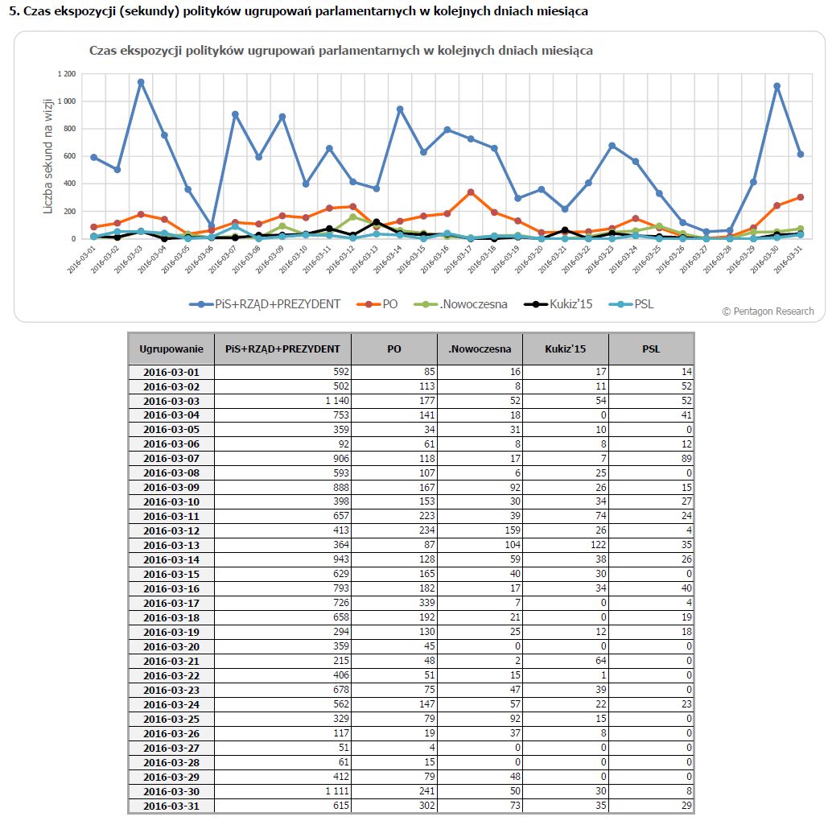Click the 2016-03-03 row label
The height and width of the screenshot is (825, 832).
coord(171,401)
